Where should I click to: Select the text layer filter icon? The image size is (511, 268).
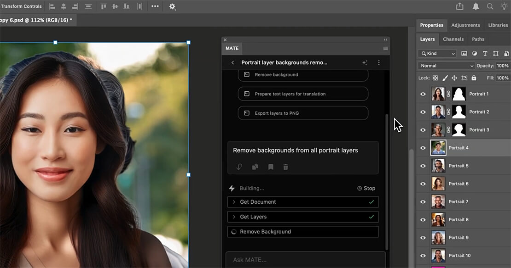485,54
